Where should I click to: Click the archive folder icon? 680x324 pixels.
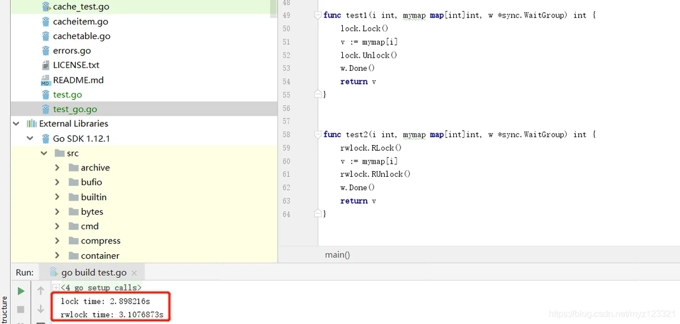[x=73, y=168]
